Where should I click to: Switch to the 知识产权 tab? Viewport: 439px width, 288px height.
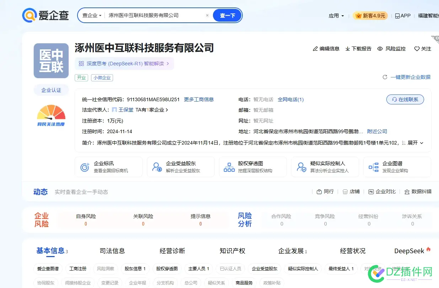click(x=232, y=251)
